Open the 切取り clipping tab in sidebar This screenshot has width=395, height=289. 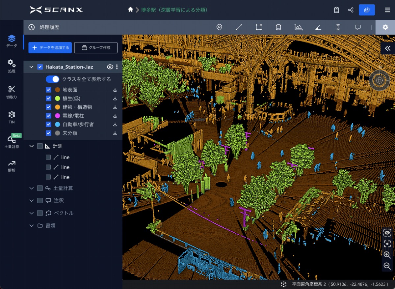pos(12,92)
